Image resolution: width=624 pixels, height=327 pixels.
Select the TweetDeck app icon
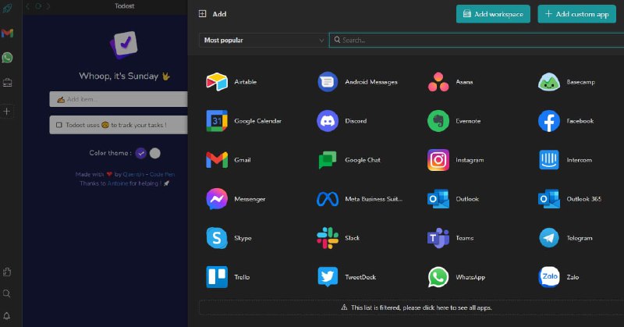pyautogui.click(x=327, y=277)
